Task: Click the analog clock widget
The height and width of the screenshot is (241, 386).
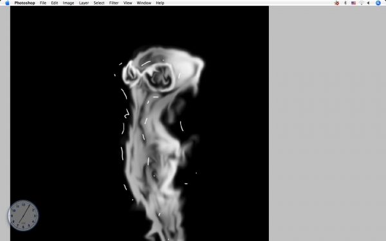Action: coord(23,215)
